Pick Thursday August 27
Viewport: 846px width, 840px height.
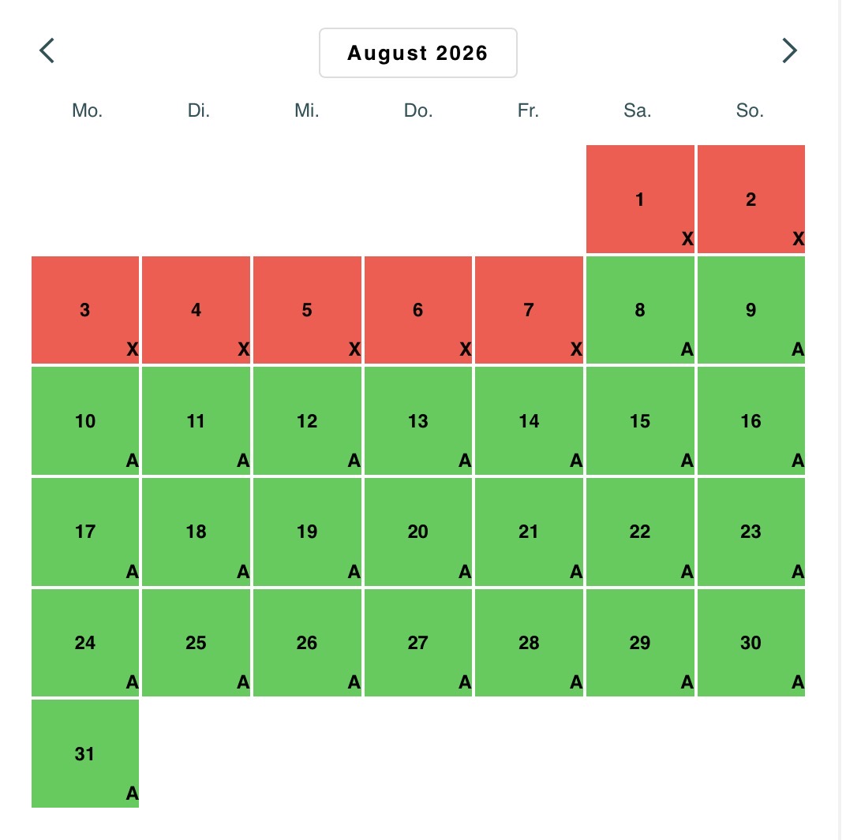coord(418,643)
